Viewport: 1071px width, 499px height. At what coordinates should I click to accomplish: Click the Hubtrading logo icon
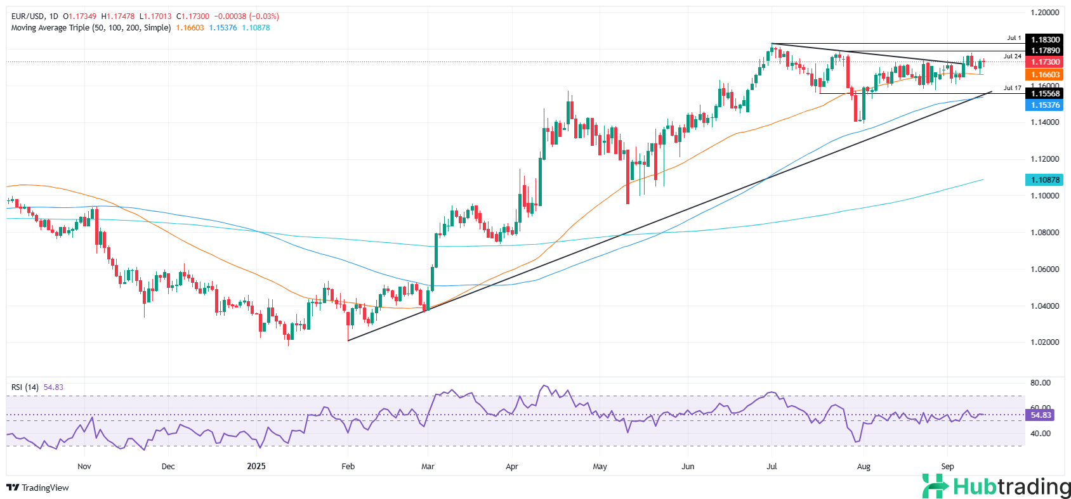(935, 486)
